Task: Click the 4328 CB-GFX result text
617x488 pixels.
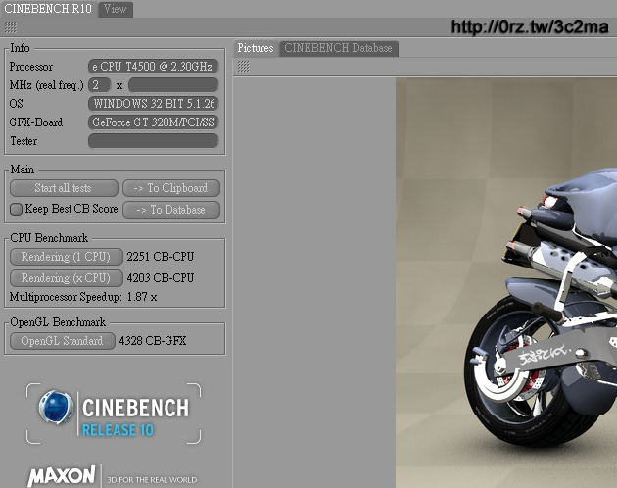Action: pyautogui.click(x=153, y=341)
